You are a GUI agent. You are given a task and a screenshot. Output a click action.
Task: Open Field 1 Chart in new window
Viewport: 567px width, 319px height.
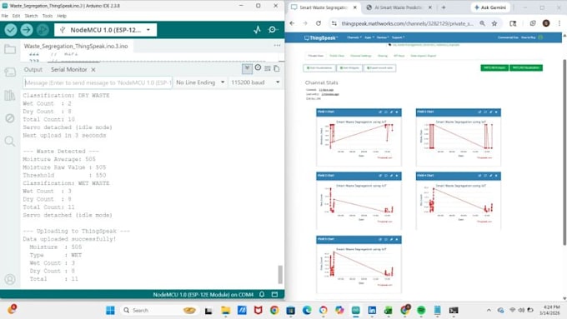pos(380,112)
